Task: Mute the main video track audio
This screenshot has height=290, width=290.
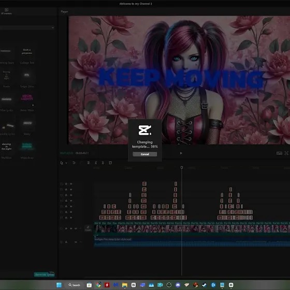Action: pos(76,228)
